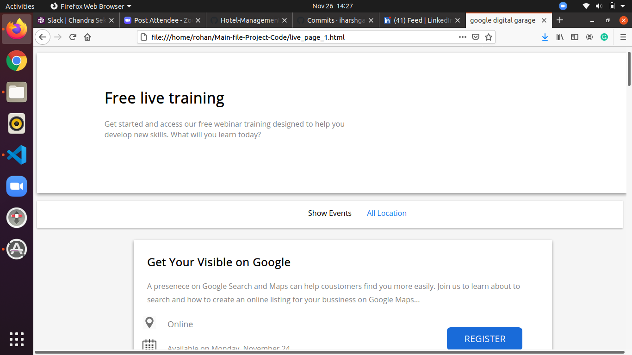Launch Google Chrome from the dock
632x355 pixels.
[17, 61]
